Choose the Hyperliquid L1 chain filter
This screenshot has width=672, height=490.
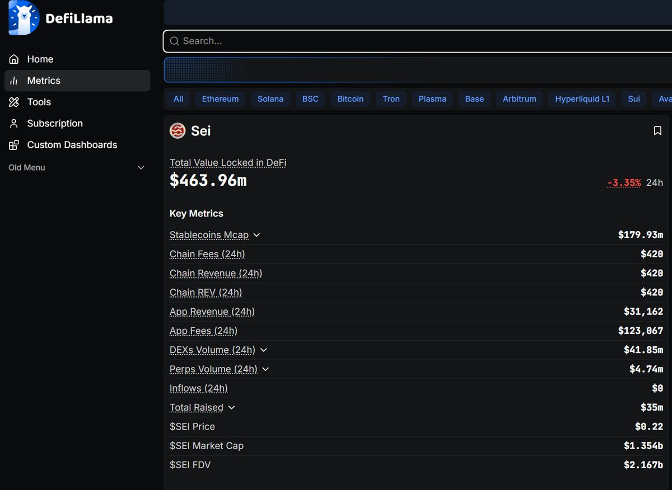click(582, 99)
